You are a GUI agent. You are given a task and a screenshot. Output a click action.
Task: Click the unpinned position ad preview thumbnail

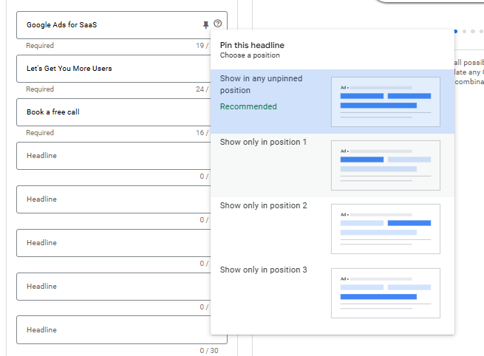[x=385, y=102]
